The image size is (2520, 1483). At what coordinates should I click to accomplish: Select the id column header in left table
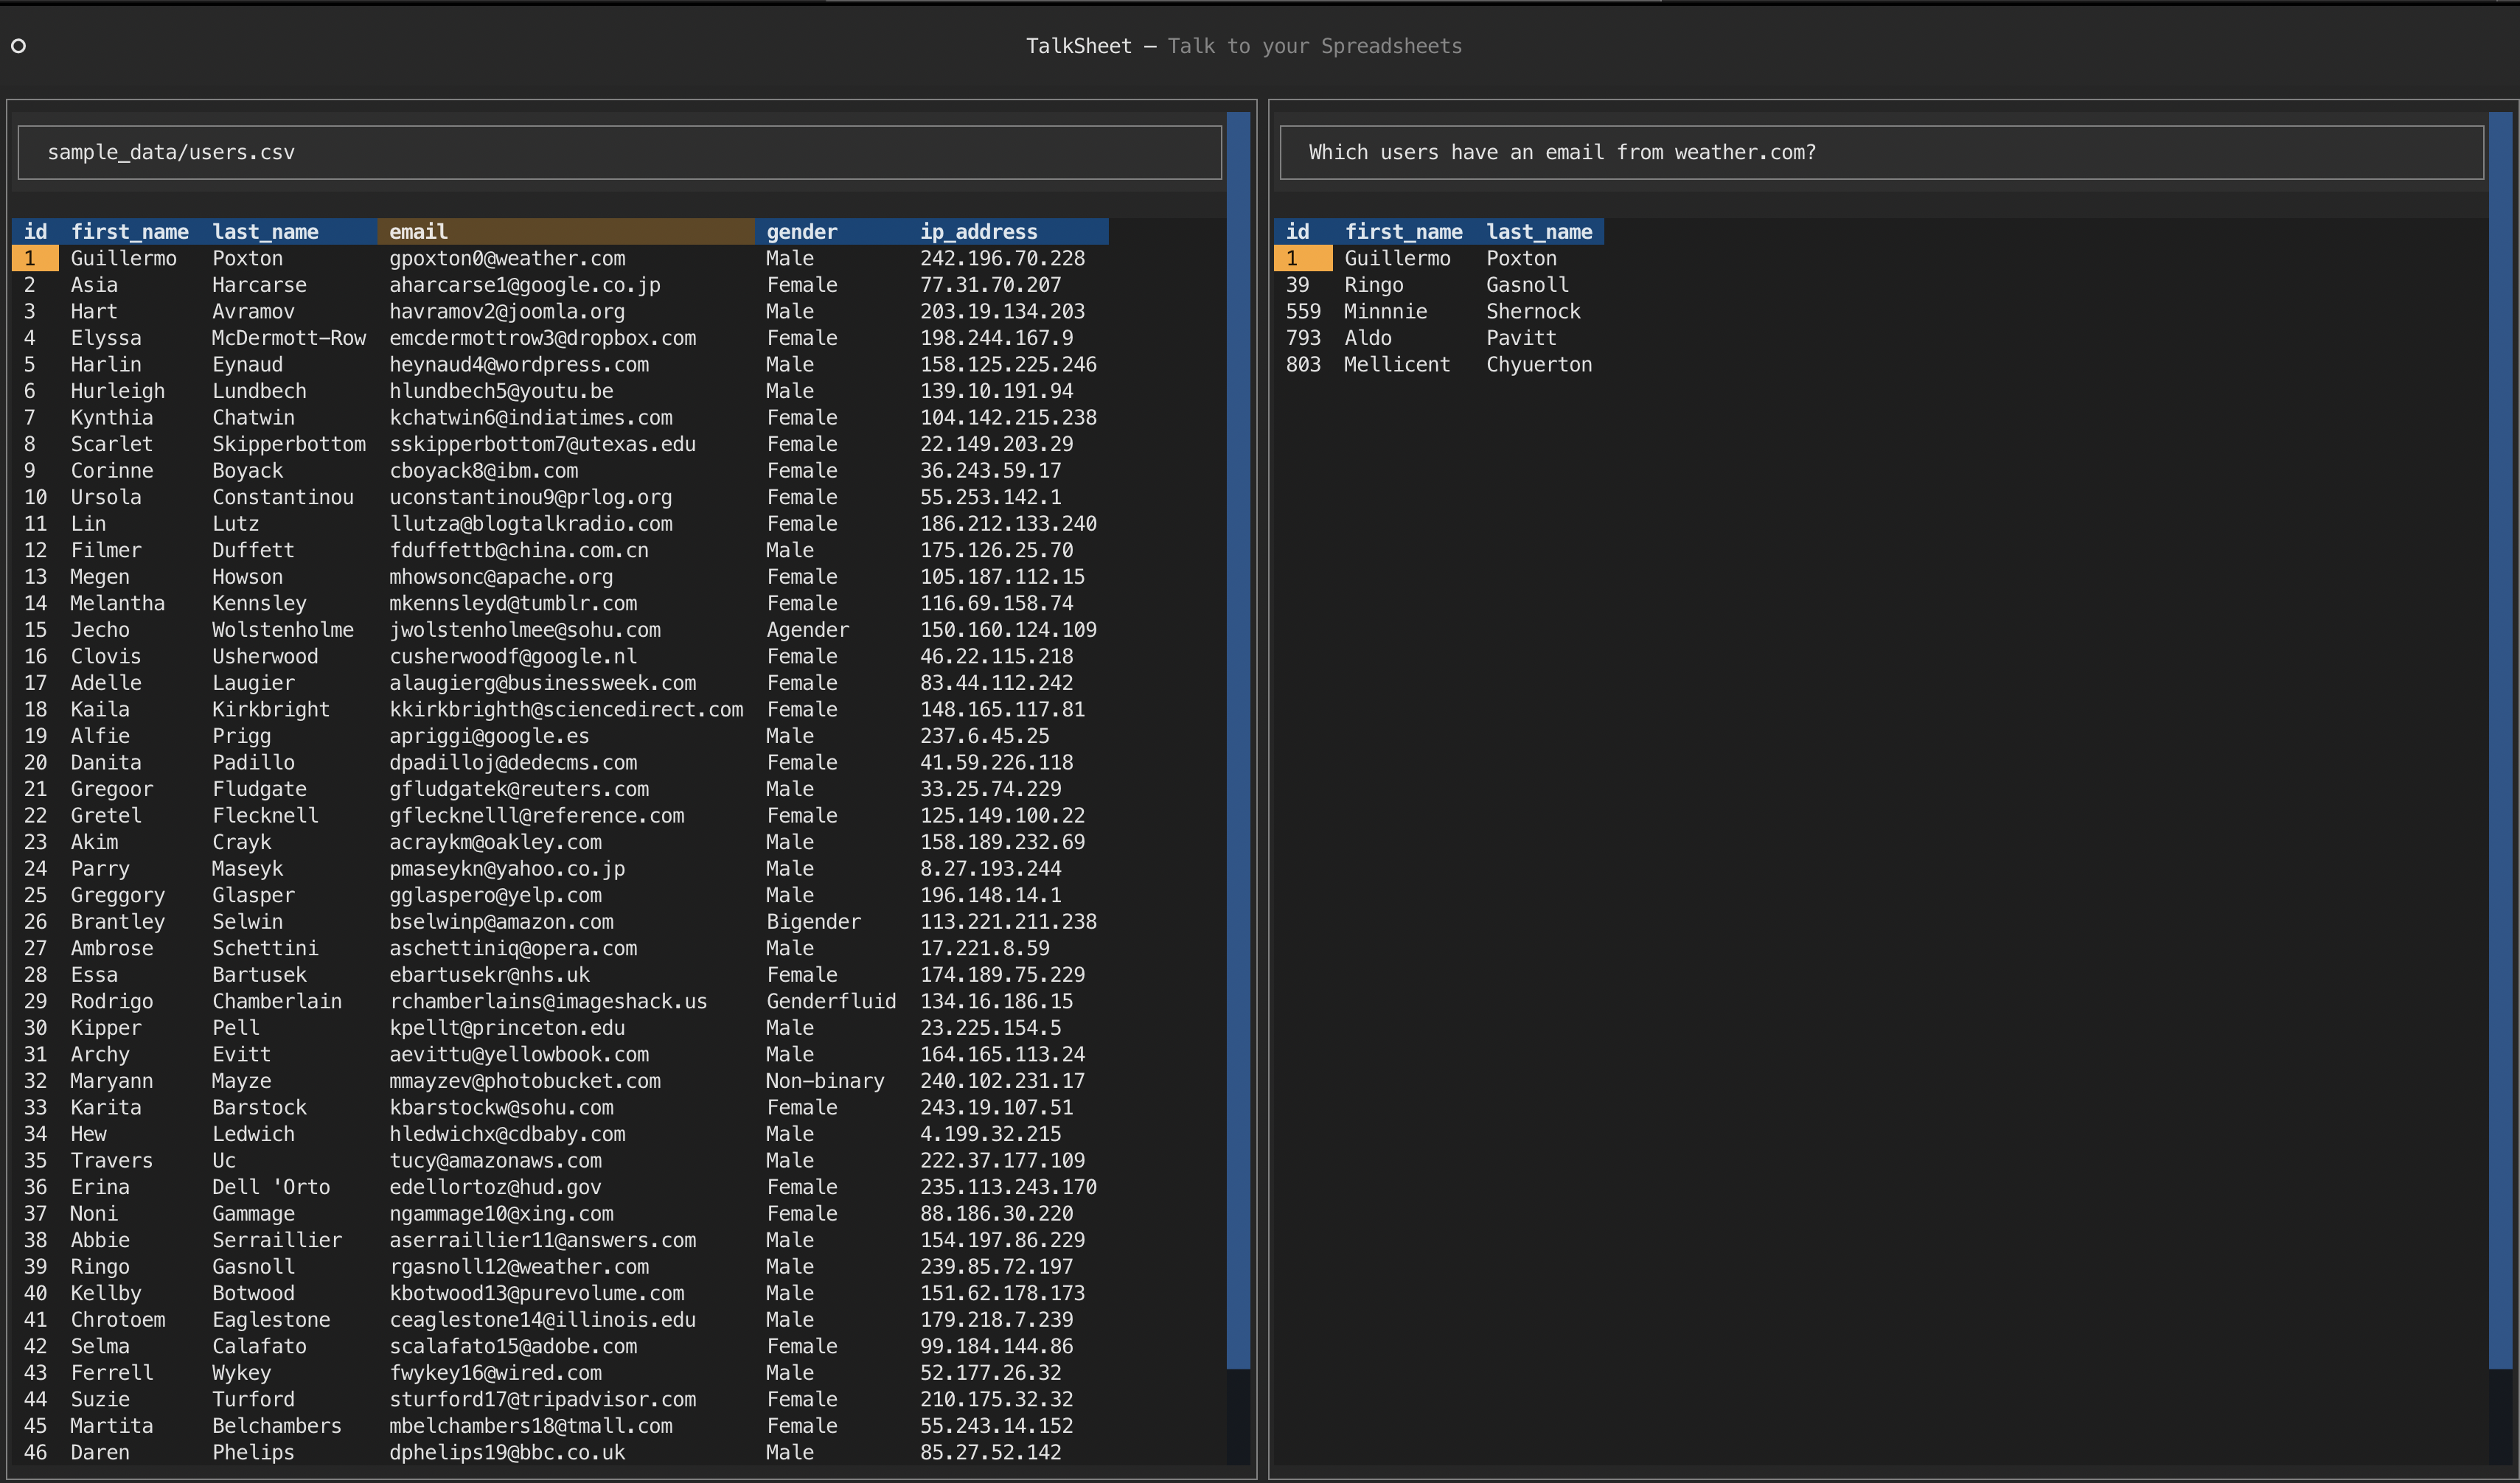point(35,231)
